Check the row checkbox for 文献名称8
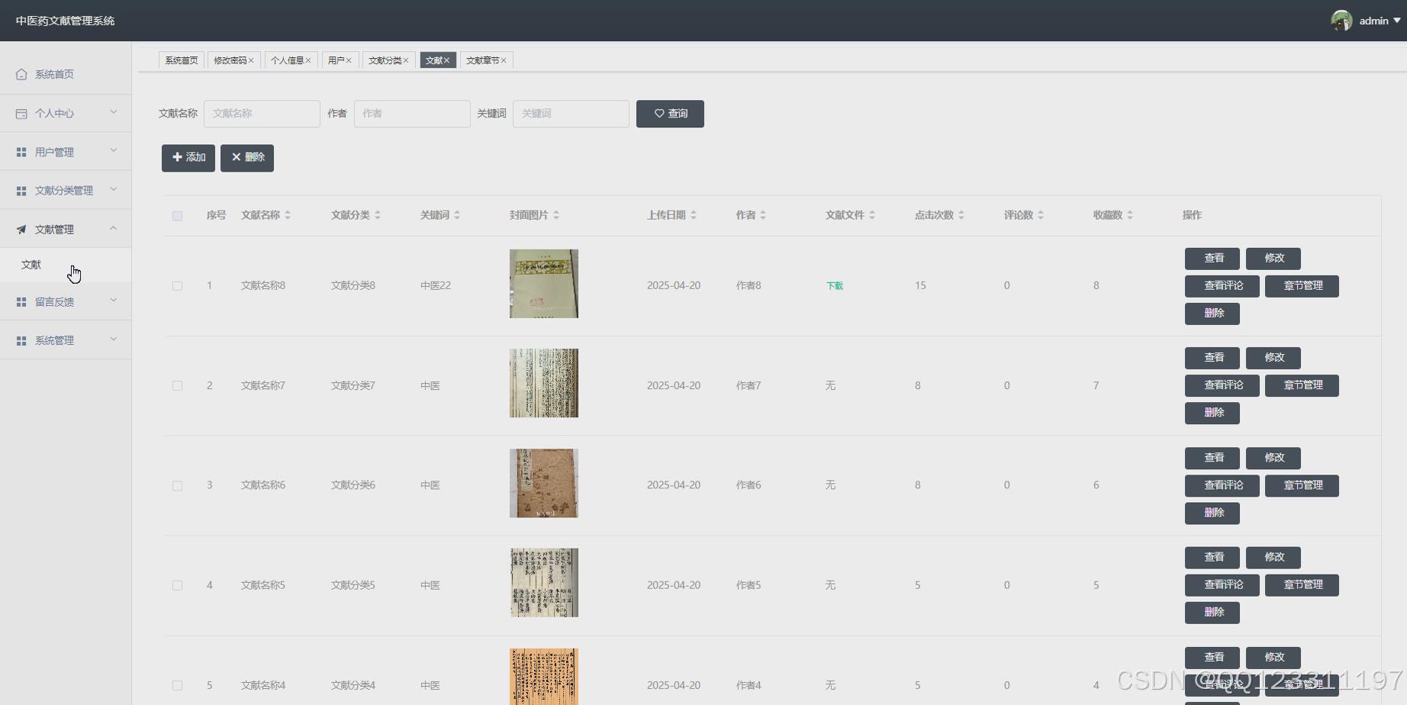Screen dimensions: 1407x705 pos(177,285)
